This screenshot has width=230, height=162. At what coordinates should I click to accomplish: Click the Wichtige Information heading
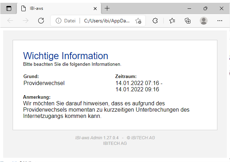click(x=66, y=56)
